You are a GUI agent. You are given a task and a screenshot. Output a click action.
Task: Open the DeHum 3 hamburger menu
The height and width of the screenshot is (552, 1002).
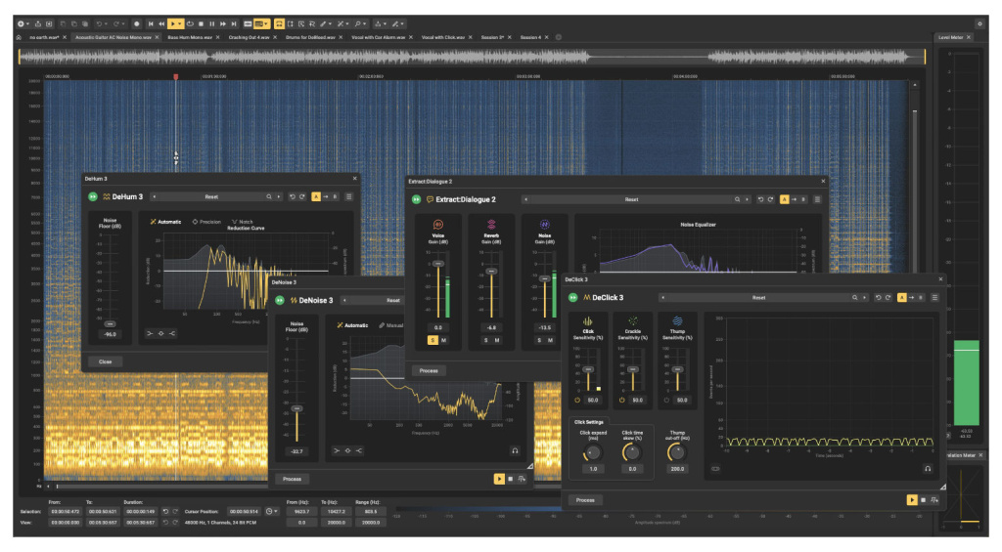pyautogui.click(x=349, y=196)
